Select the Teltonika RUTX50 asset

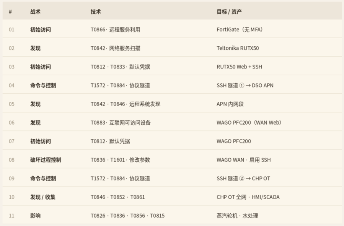[x=238, y=48]
